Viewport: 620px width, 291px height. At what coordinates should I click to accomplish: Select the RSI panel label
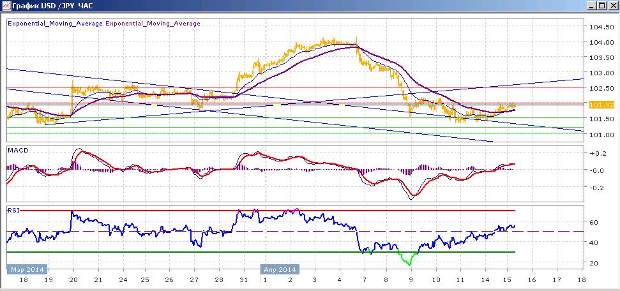point(13,211)
